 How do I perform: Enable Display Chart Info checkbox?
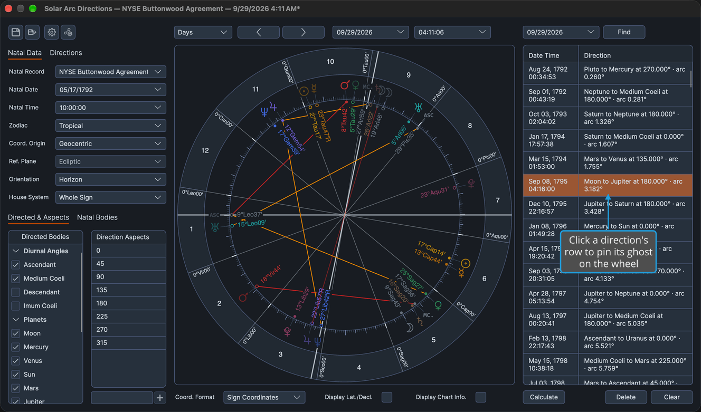click(x=481, y=397)
